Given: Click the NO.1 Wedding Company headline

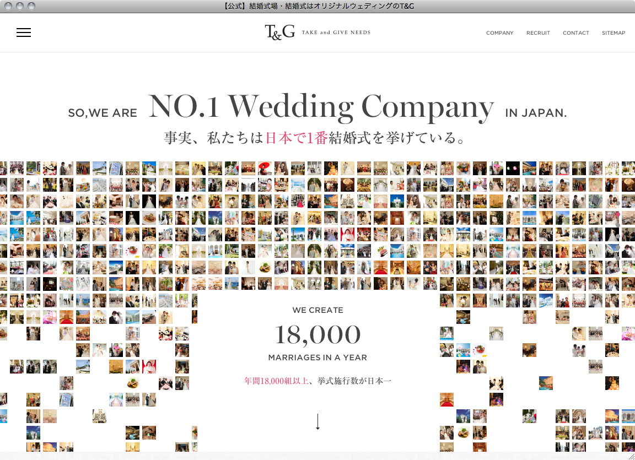Looking at the screenshot, I should point(321,107).
